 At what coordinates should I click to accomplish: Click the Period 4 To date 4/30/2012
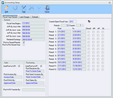(79, 42)
